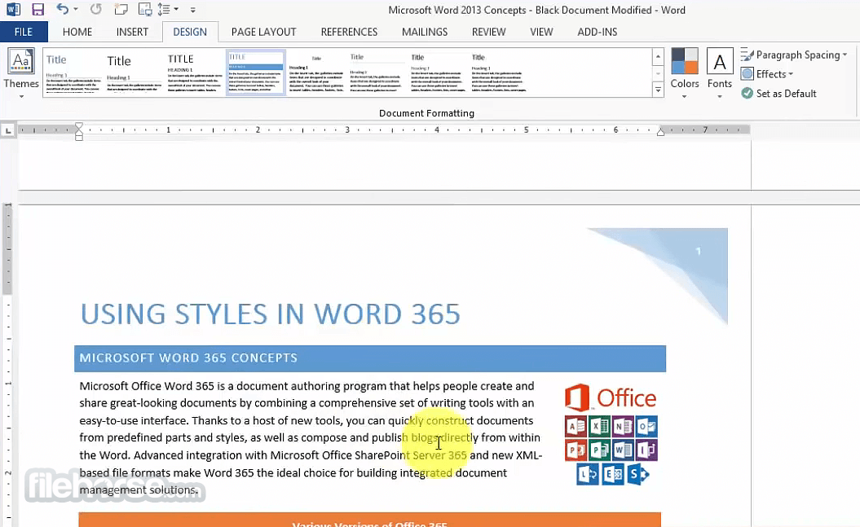Click the Lync icon in the picture
The width and height of the screenshot is (860, 527).
point(588,474)
